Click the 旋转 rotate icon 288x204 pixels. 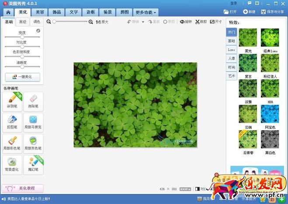[x=182, y=21]
